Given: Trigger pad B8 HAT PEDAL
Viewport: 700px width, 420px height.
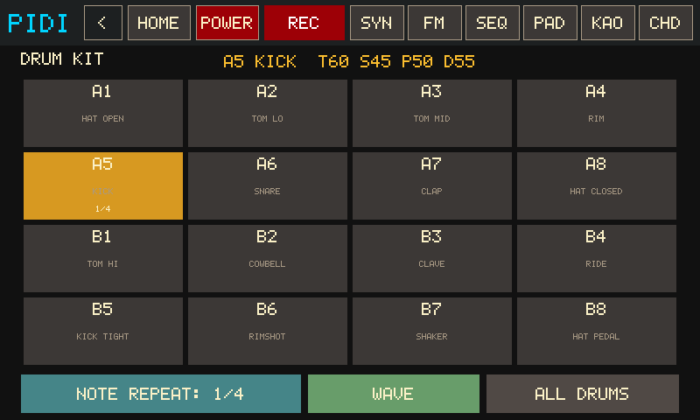Looking at the screenshot, I should tap(597, 331).
